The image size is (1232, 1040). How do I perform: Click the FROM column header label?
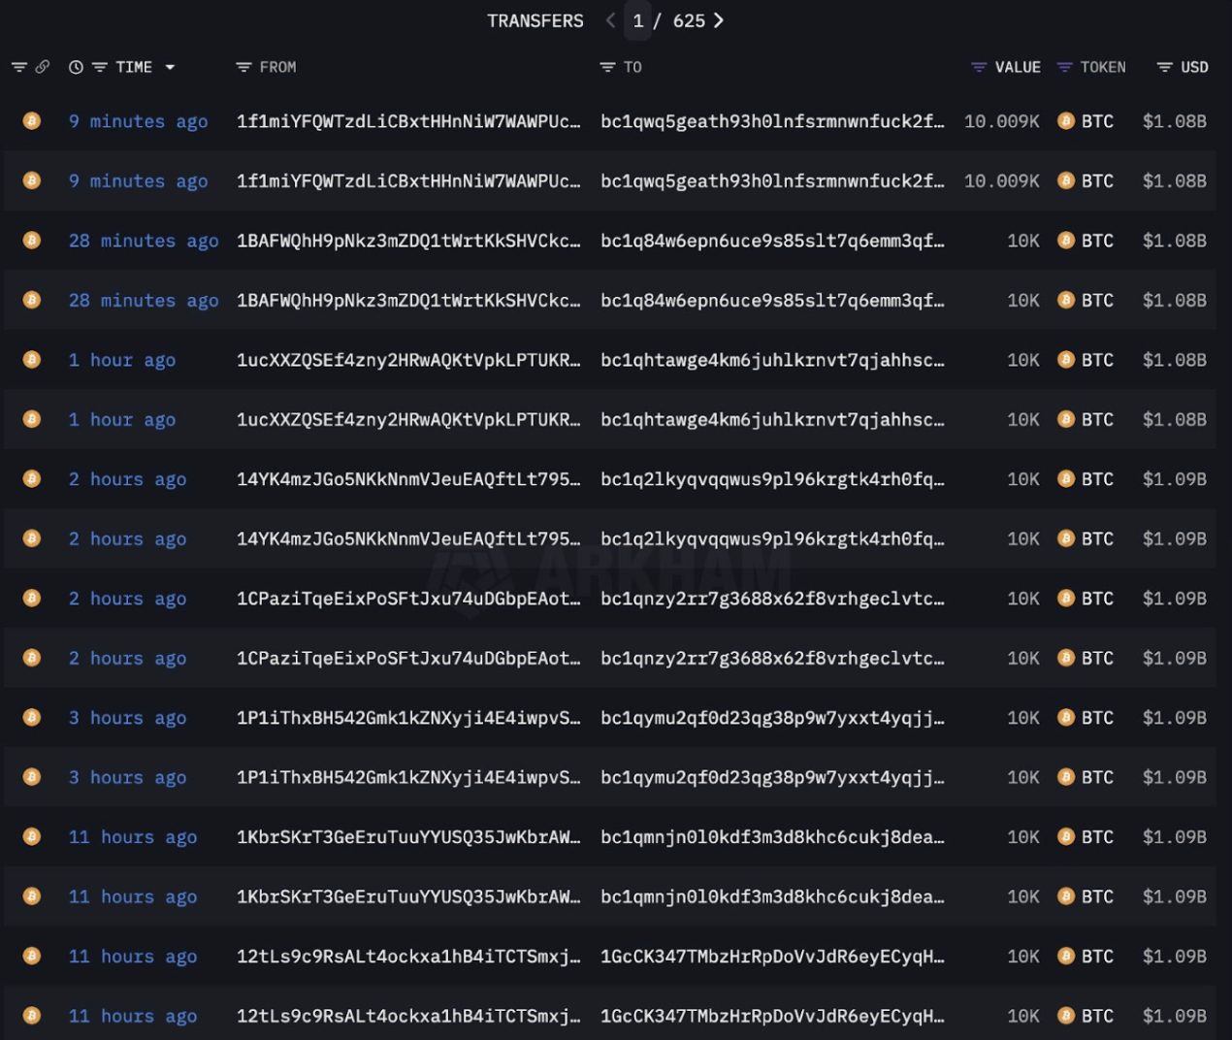pyautogui.click(x=277, y=67)
